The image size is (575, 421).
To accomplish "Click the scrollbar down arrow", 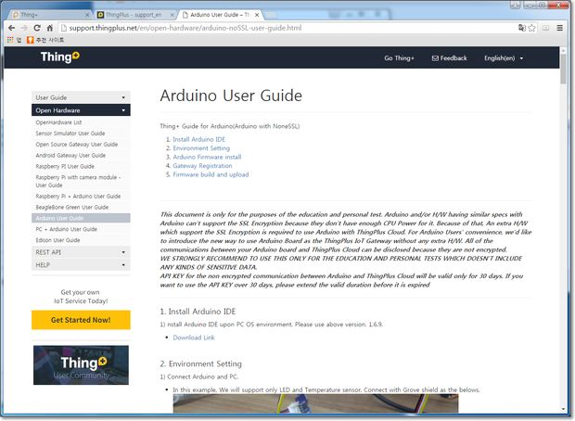I will tap(563, 409).
